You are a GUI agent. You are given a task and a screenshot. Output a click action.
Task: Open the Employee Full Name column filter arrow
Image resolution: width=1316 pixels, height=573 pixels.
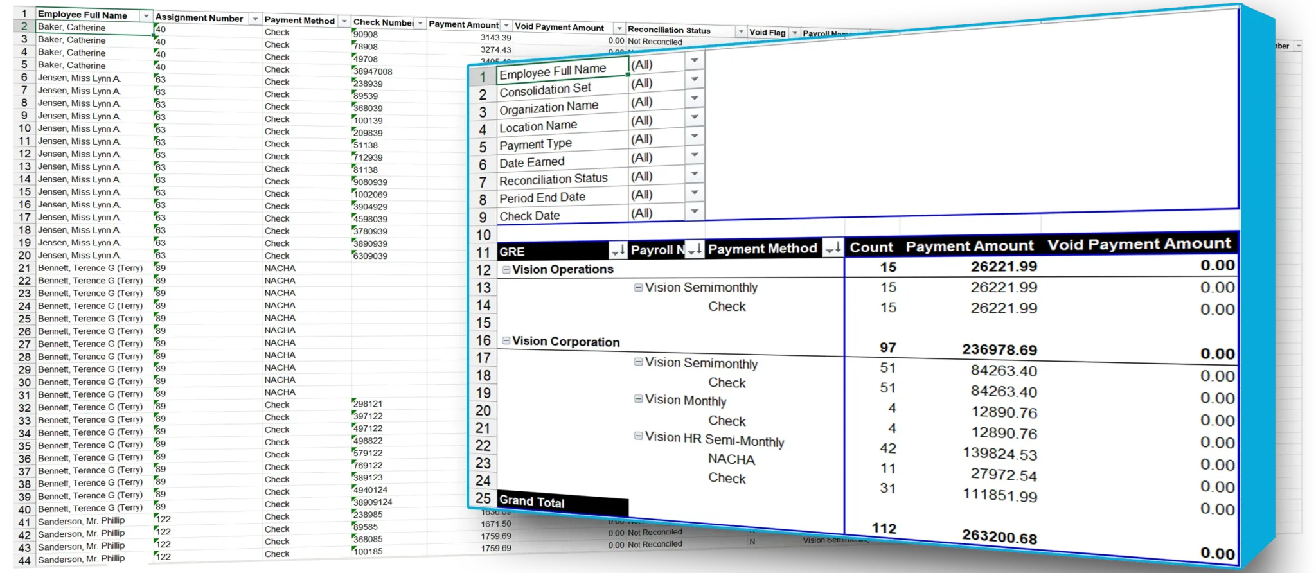tap(146, 15)
